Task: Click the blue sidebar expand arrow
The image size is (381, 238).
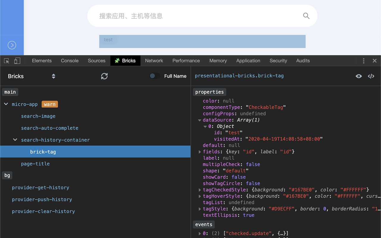Action: (x=12, y=45)
